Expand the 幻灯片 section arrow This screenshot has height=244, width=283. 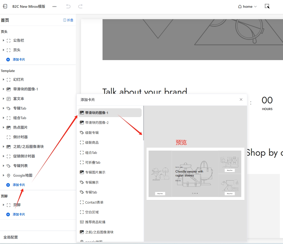click(x=3, y=80)
